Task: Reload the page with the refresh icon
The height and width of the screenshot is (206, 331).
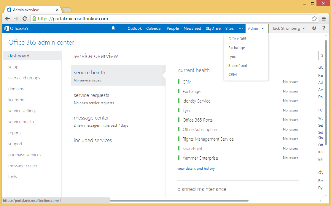Action: [x=25, y=19]
